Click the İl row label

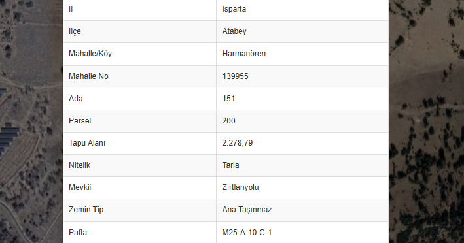(x=71, y=9)
